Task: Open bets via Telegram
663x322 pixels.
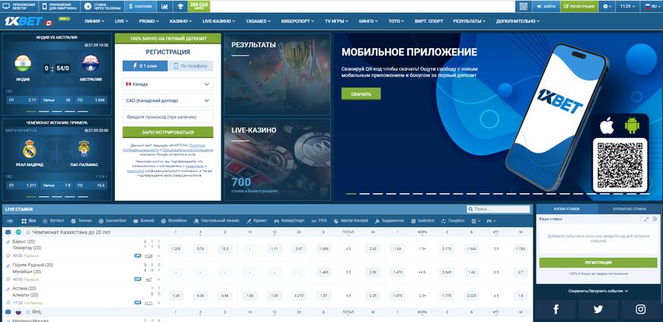Action: (x=103, y=6)
